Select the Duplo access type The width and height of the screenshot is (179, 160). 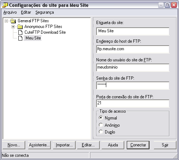[x=101, y=132]
